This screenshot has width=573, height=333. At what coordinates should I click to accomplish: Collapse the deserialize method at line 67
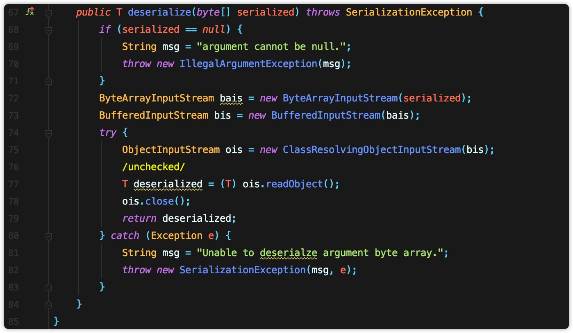49,12
